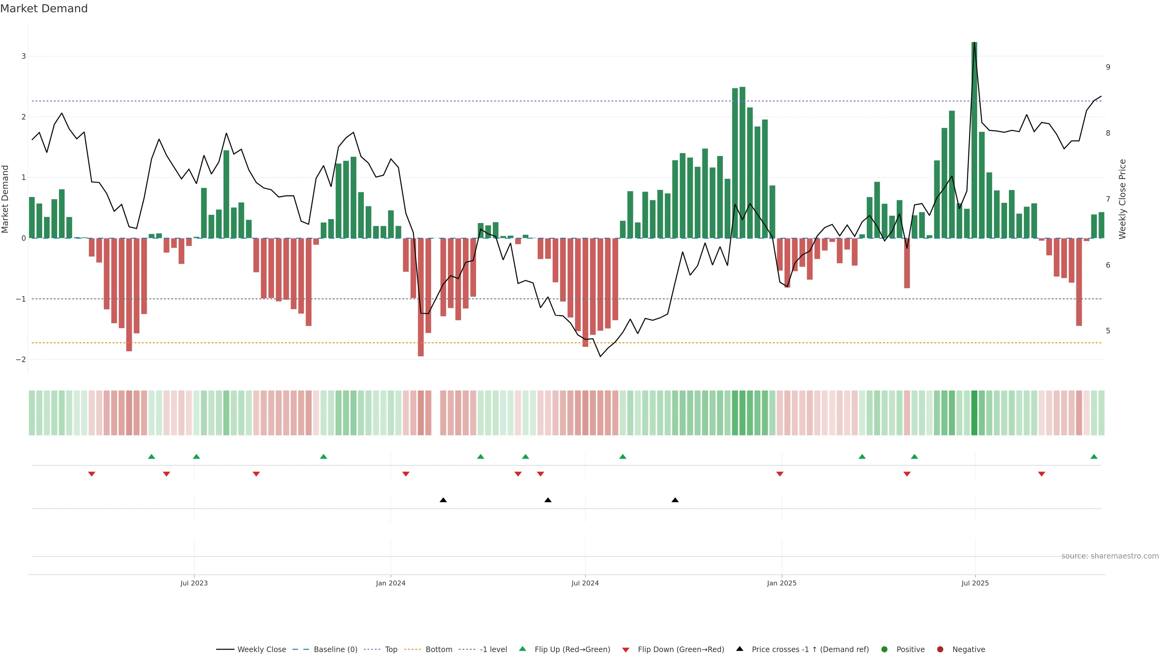The width and height of the screenshot is (1174, 660).
Task: Click the green Positive legend dot
Action: [884, 650]
